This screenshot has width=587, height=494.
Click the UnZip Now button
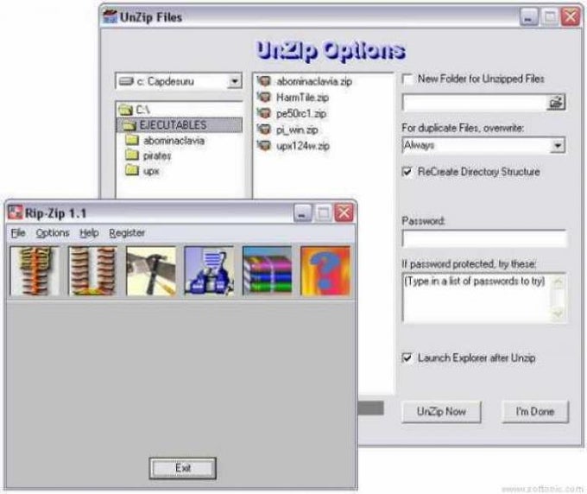(x=441, y=412)
